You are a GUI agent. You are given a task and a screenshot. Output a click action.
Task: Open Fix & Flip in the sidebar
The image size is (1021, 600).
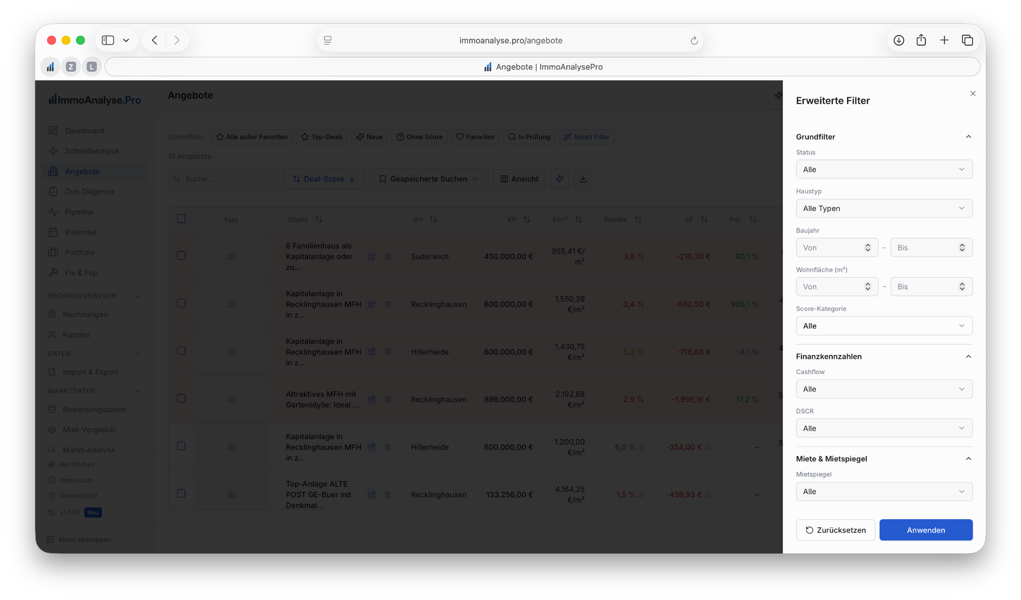point(94,273)
